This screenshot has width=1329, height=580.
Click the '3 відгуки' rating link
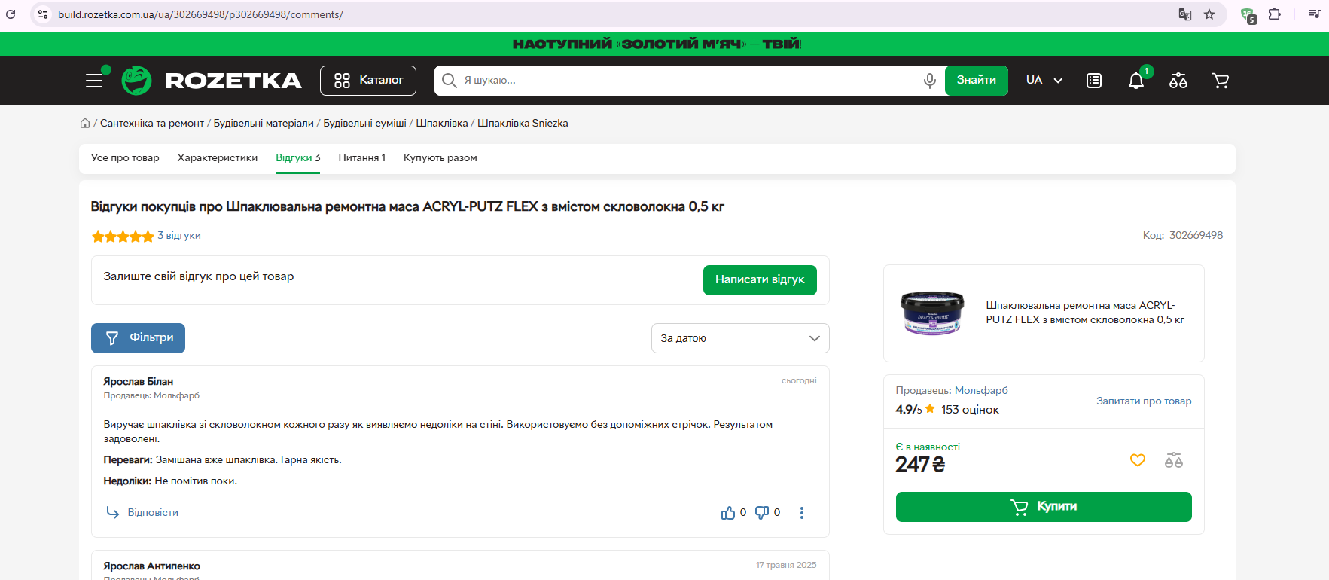tap(179, 236)
